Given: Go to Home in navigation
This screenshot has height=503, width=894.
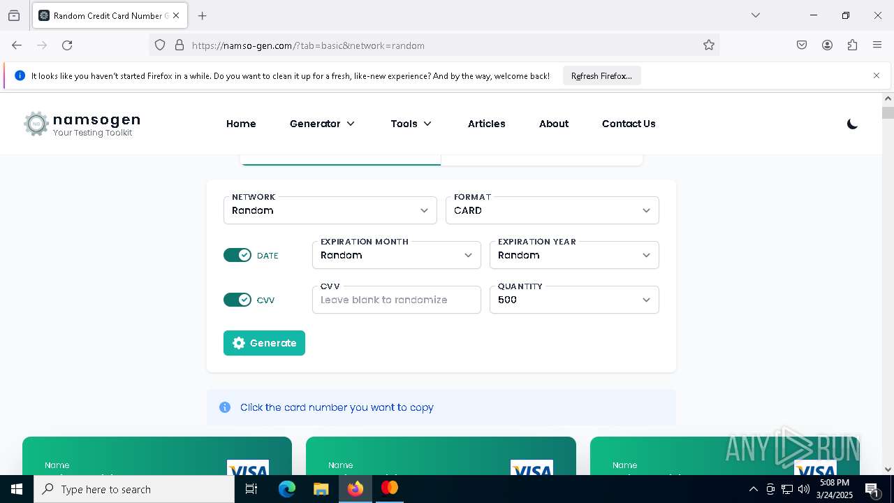Looking at the screenshot, I should [241, 124].
